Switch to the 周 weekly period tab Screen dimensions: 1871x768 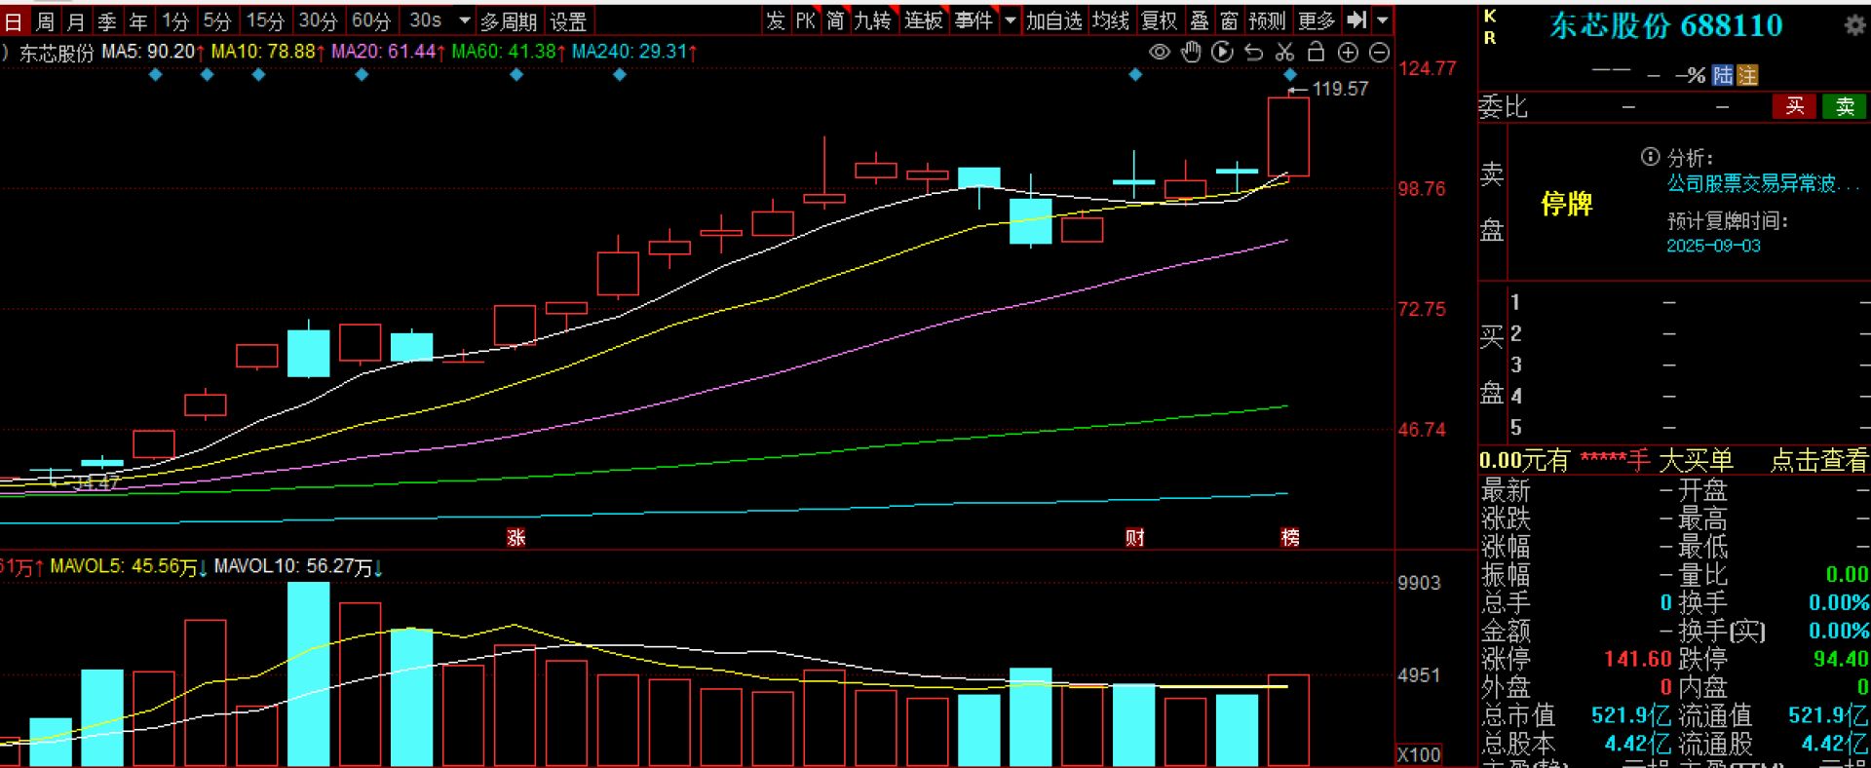[45, 20]
